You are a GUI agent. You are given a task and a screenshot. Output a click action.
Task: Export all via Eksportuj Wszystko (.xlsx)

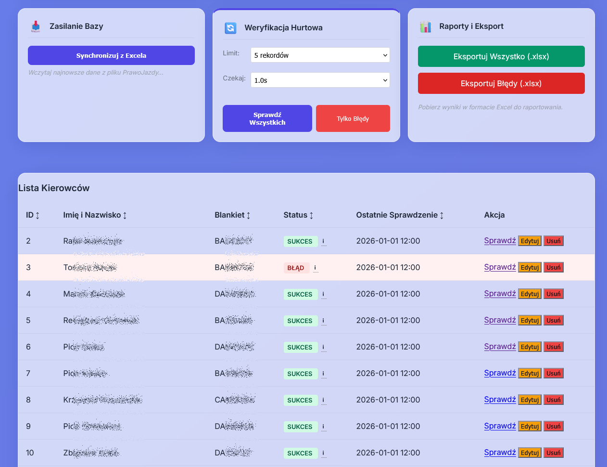(501, 56)
